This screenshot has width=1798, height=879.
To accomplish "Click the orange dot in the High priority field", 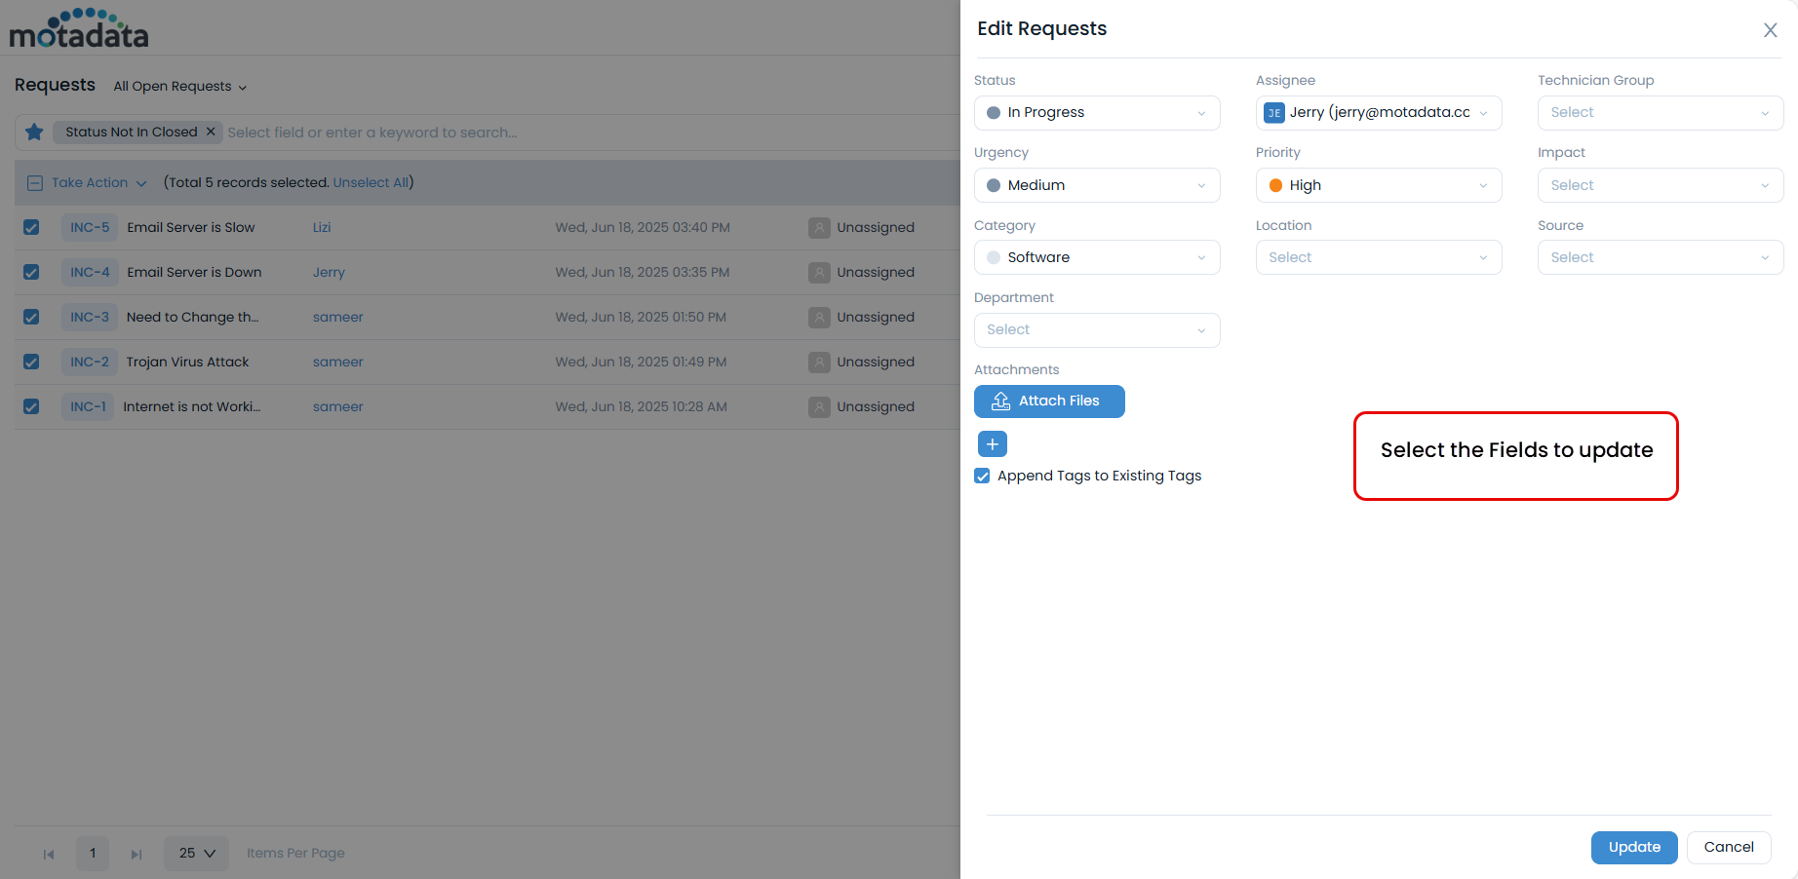I will pos(1275,185).
